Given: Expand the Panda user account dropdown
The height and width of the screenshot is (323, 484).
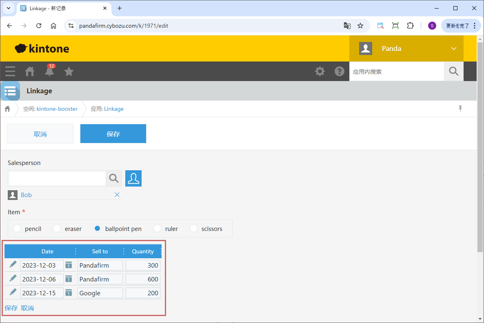Looking at the screenshot, I should click(454, 48).
